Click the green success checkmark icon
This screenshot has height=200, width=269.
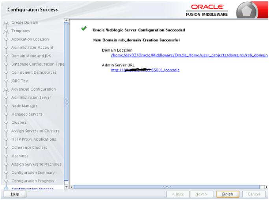[x=84, y=28]
